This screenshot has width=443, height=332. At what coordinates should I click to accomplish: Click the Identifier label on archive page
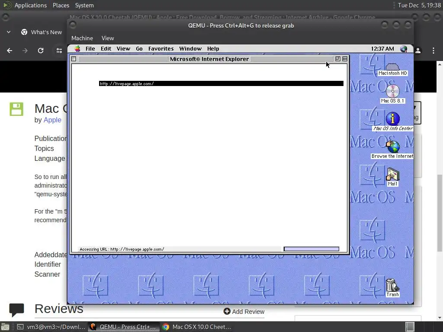pos(48,265)
